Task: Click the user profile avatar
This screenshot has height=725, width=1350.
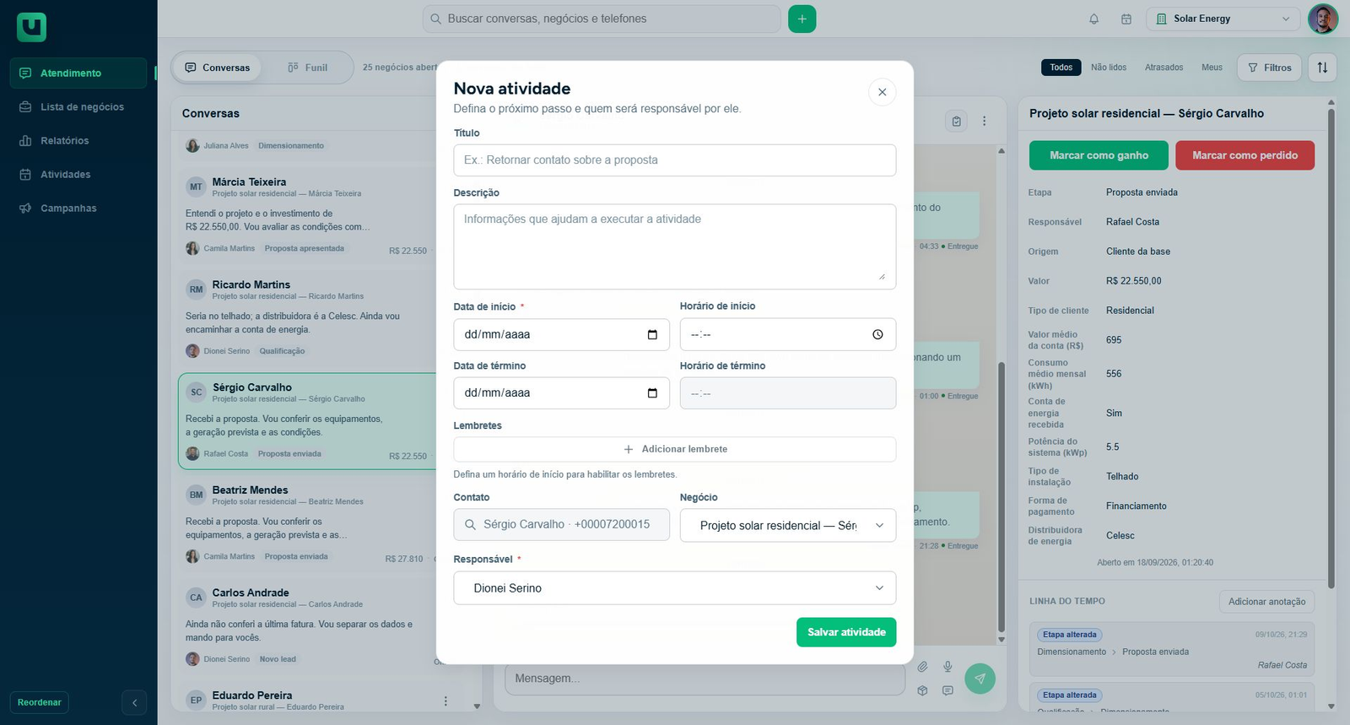Action: 1322,19
